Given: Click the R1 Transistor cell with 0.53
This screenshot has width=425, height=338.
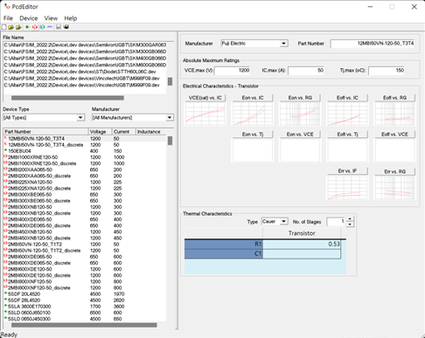Looking at the screenshot, I should point(302,244).
